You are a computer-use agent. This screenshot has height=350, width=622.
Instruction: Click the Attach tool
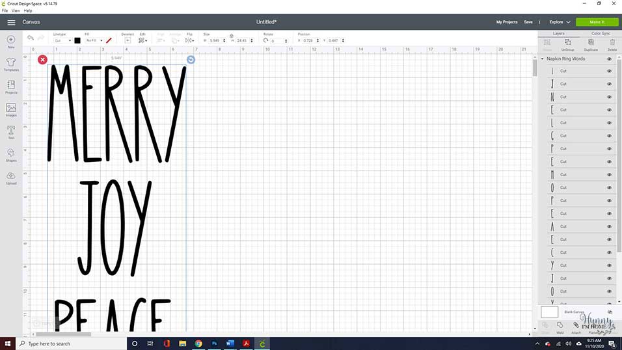(x=576, y=328)
